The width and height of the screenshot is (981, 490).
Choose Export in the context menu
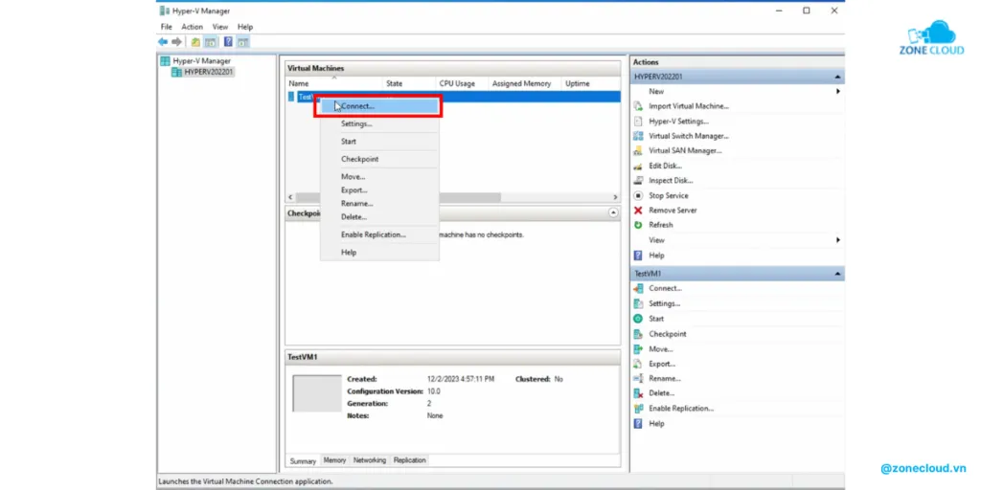[x=379, y=190]
